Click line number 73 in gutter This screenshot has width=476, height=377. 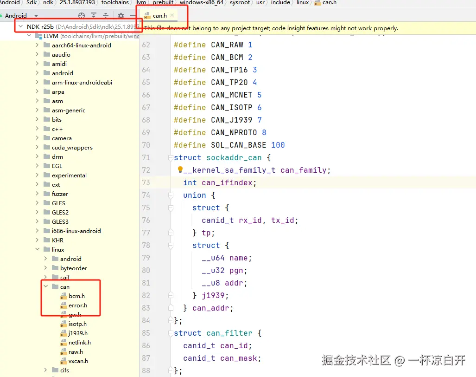(146, 182)
